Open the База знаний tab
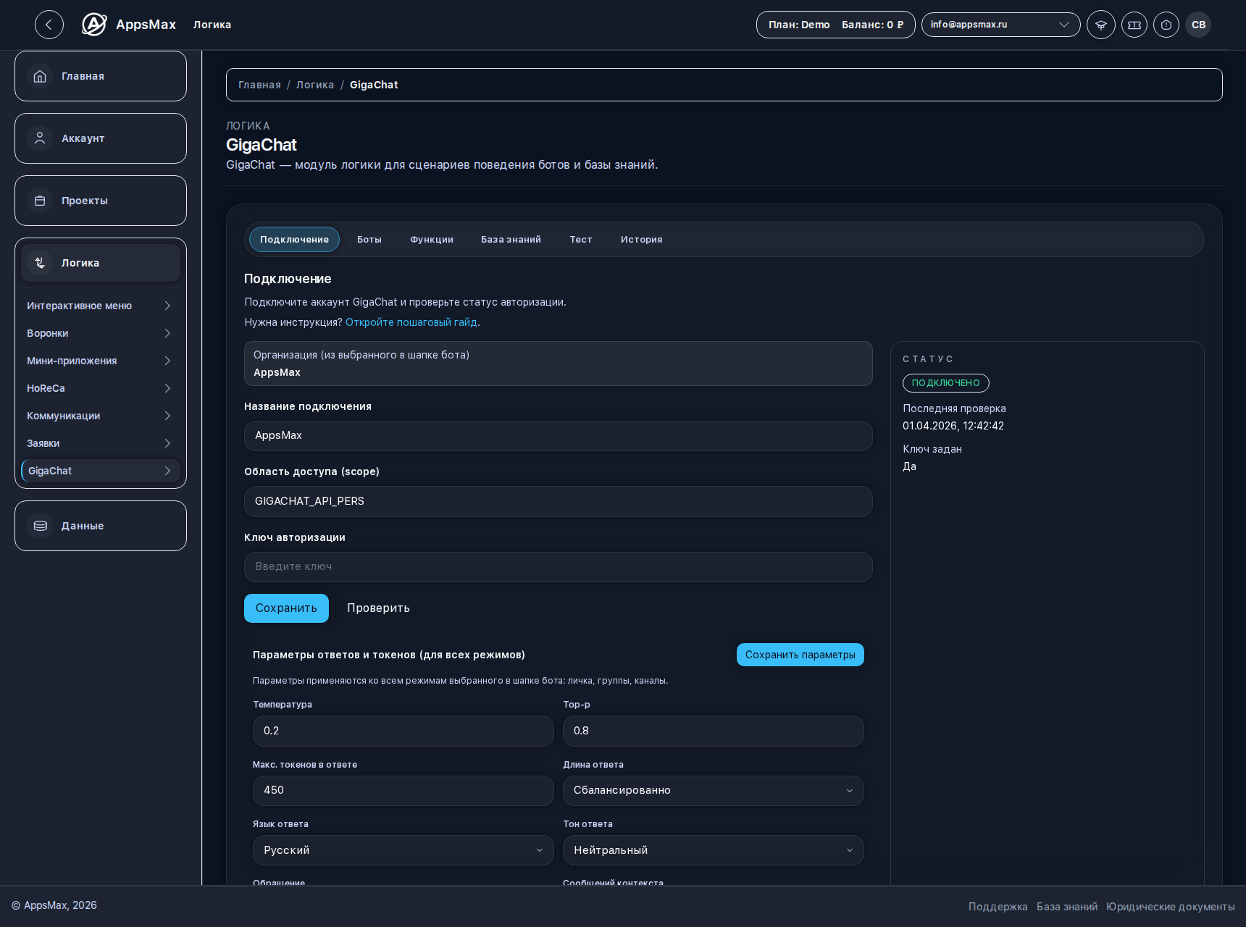 [511, 240]
